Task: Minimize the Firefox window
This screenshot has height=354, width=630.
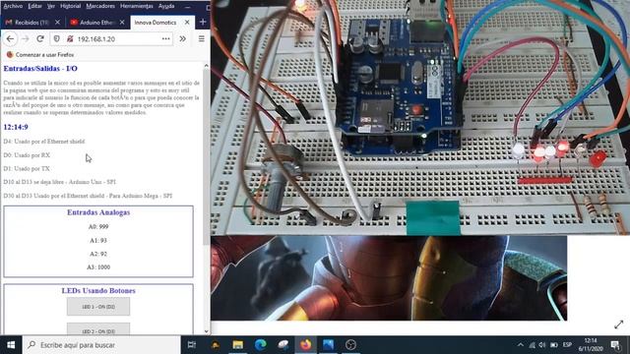Action: tap(188, 7)
